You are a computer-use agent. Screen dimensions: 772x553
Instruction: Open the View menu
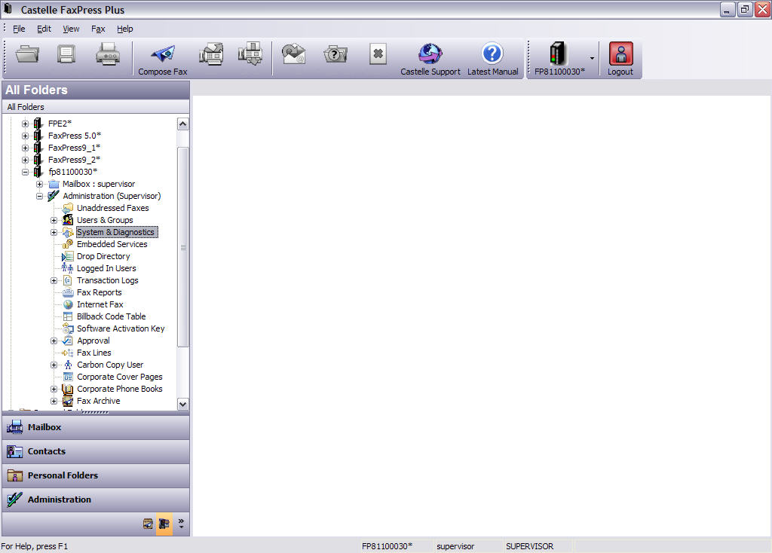(x=71, y=29)
